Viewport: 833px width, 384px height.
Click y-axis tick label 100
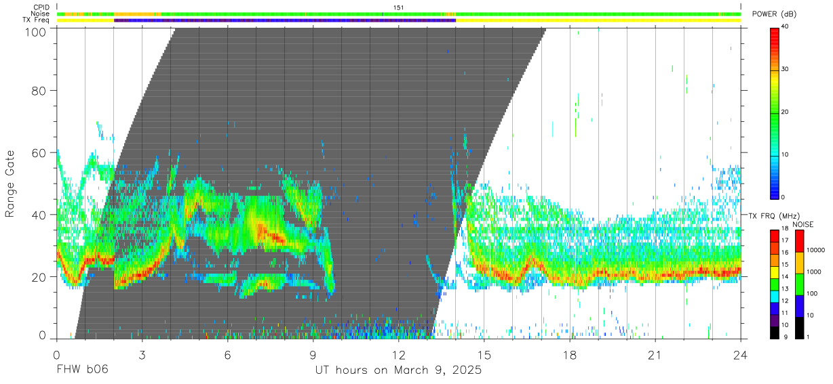(x=35, y=31)
